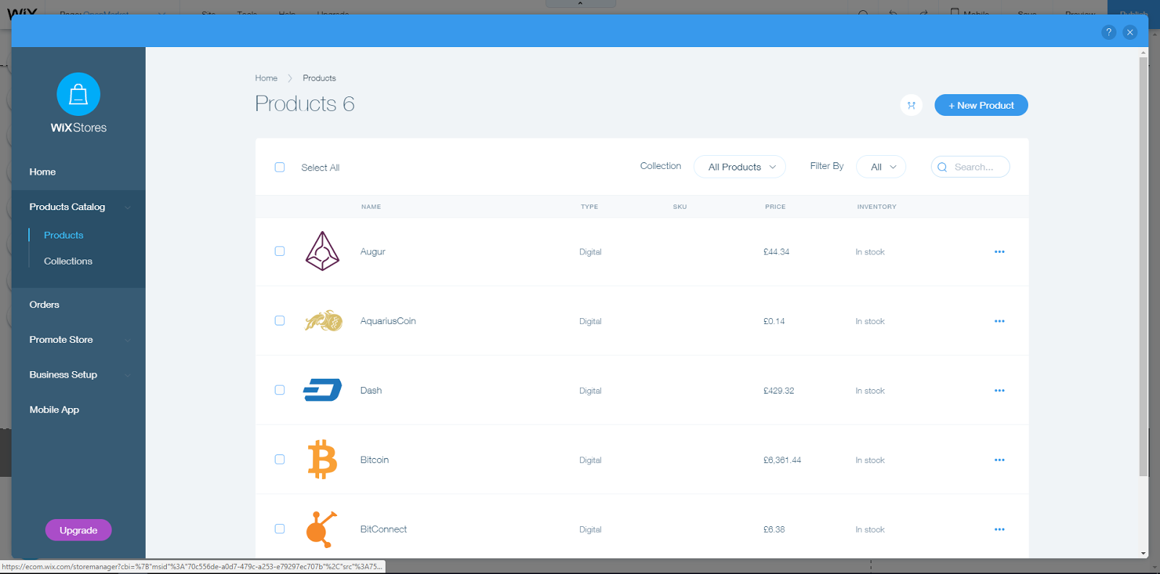Click the purple Upgrade button
Screen dimensions: 1160x574
[78, 530]
